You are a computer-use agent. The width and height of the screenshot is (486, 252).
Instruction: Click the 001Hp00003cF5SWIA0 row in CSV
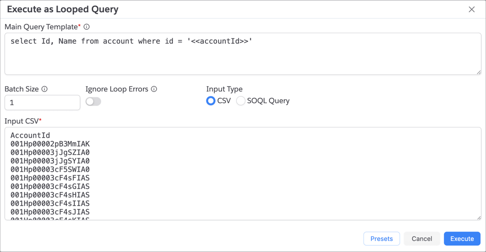[50, 169]
